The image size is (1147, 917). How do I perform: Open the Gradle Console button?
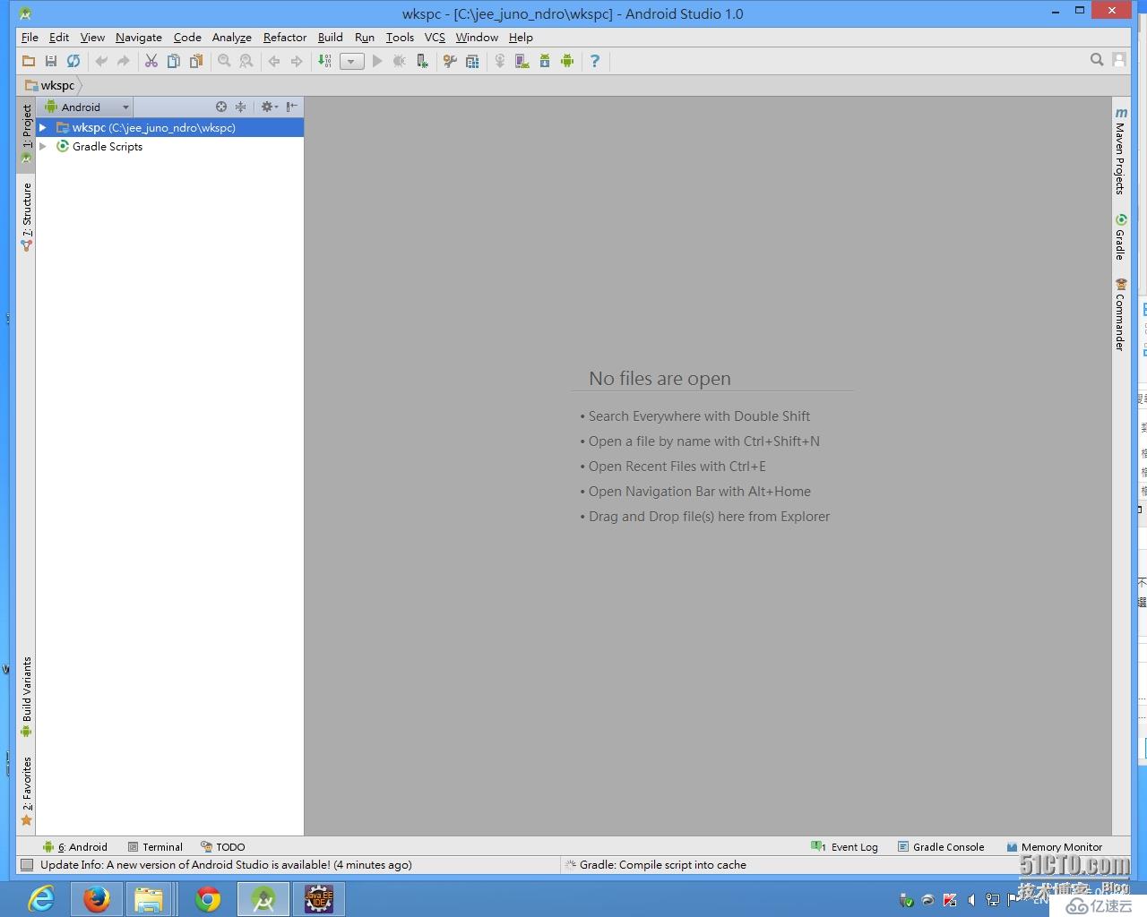click(x=941, y=846)
